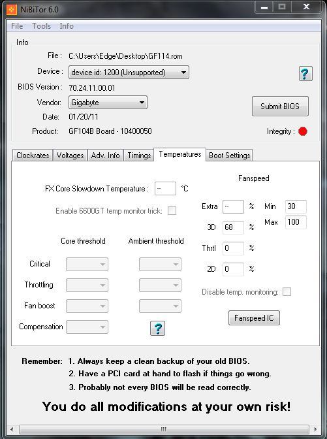
Task: Switch to the Voltages tab
Action: pyautogui.click(x=70, y=155)
